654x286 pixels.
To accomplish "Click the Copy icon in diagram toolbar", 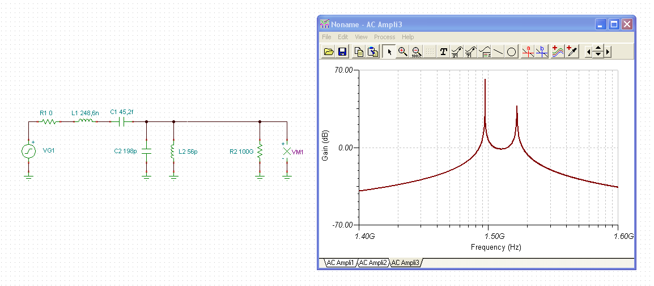I will (359, 52).
